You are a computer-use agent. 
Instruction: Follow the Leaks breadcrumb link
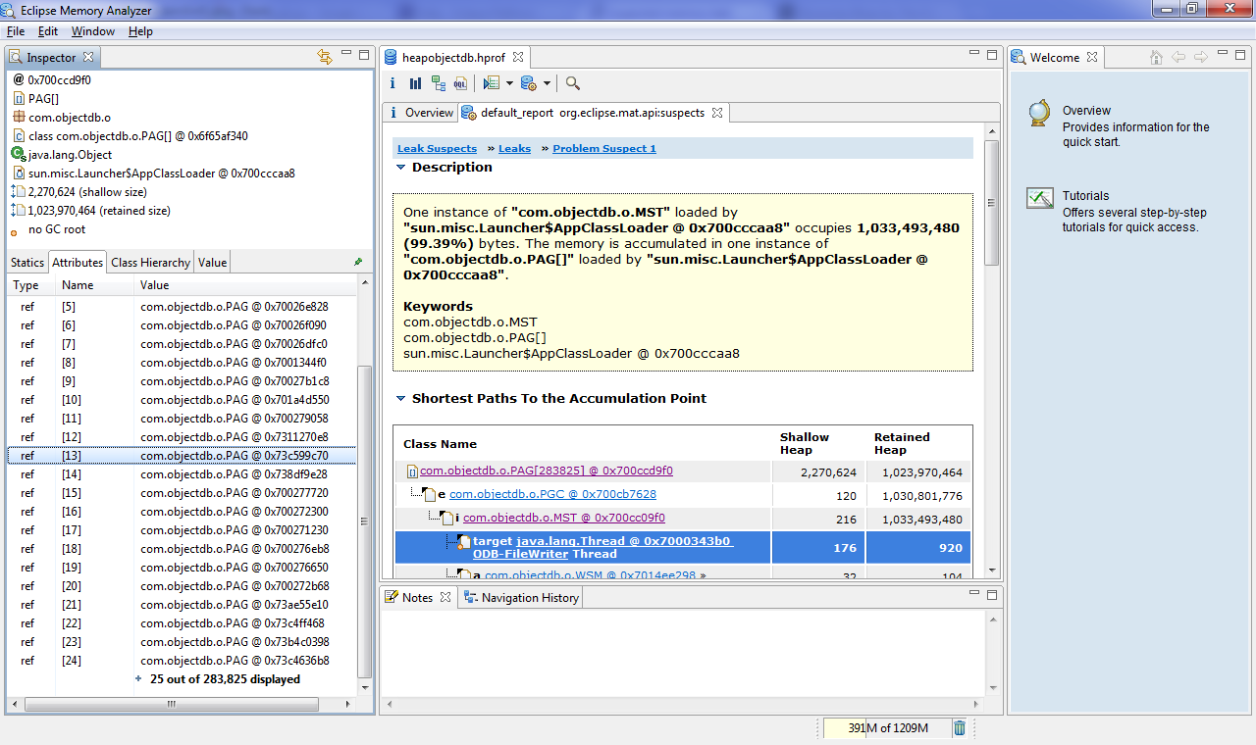coord(514,149)
